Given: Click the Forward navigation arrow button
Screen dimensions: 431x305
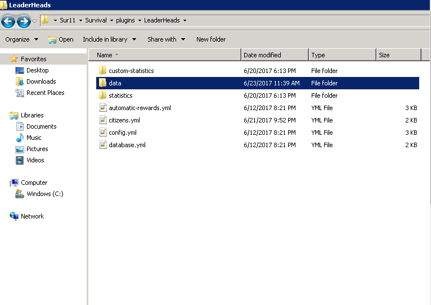Looking at the screenshot, I should tap(24, 21).
